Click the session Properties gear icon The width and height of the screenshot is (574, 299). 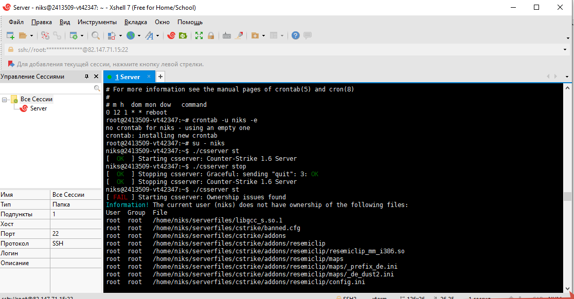pyautogui.click(x=74, y=35)
